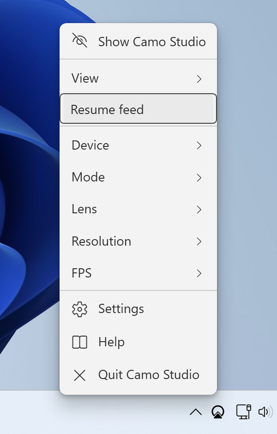
Task: Open the network status tray icon
Action: pos(243,412)
